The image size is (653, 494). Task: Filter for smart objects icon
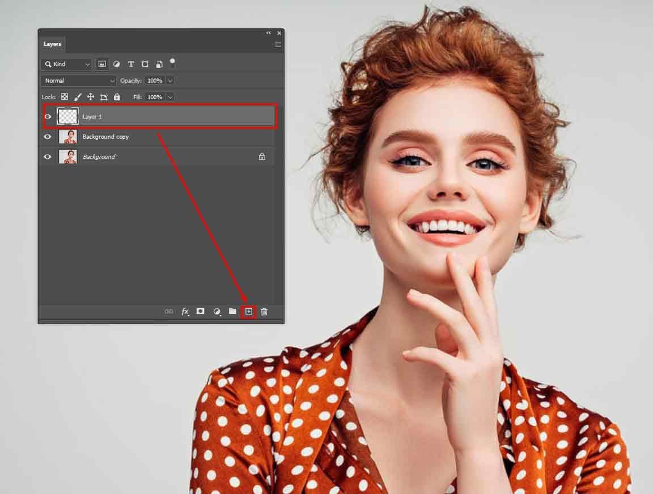click(x=159, y=64)
